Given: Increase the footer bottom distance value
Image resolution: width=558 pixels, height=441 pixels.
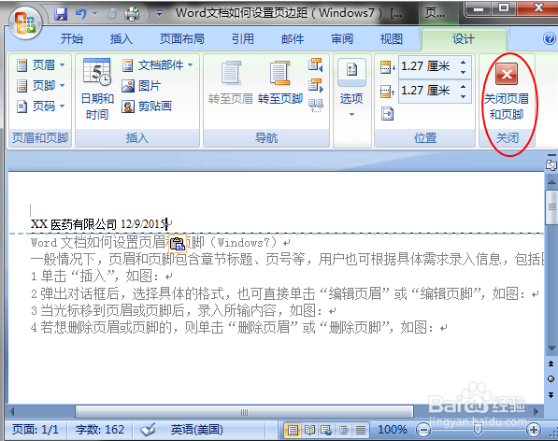Looking at the screenshot, I should pyautogui.click(x=463, y=86).
